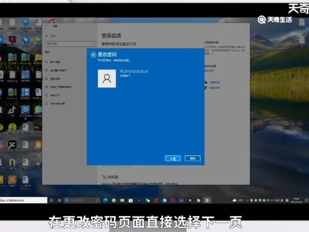Click the taskbar clock and date
Screen dimensions: 309x232
pos(296,200)
